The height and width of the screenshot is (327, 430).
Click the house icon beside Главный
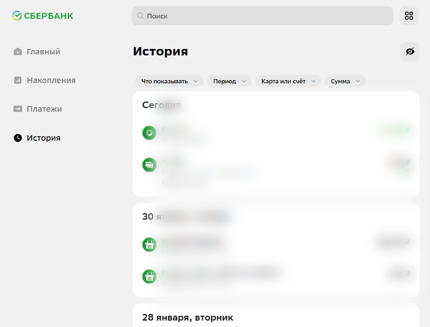tap(18, 52)
